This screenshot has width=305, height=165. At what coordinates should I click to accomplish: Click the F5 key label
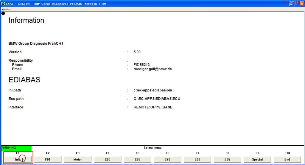click(138, 153)
